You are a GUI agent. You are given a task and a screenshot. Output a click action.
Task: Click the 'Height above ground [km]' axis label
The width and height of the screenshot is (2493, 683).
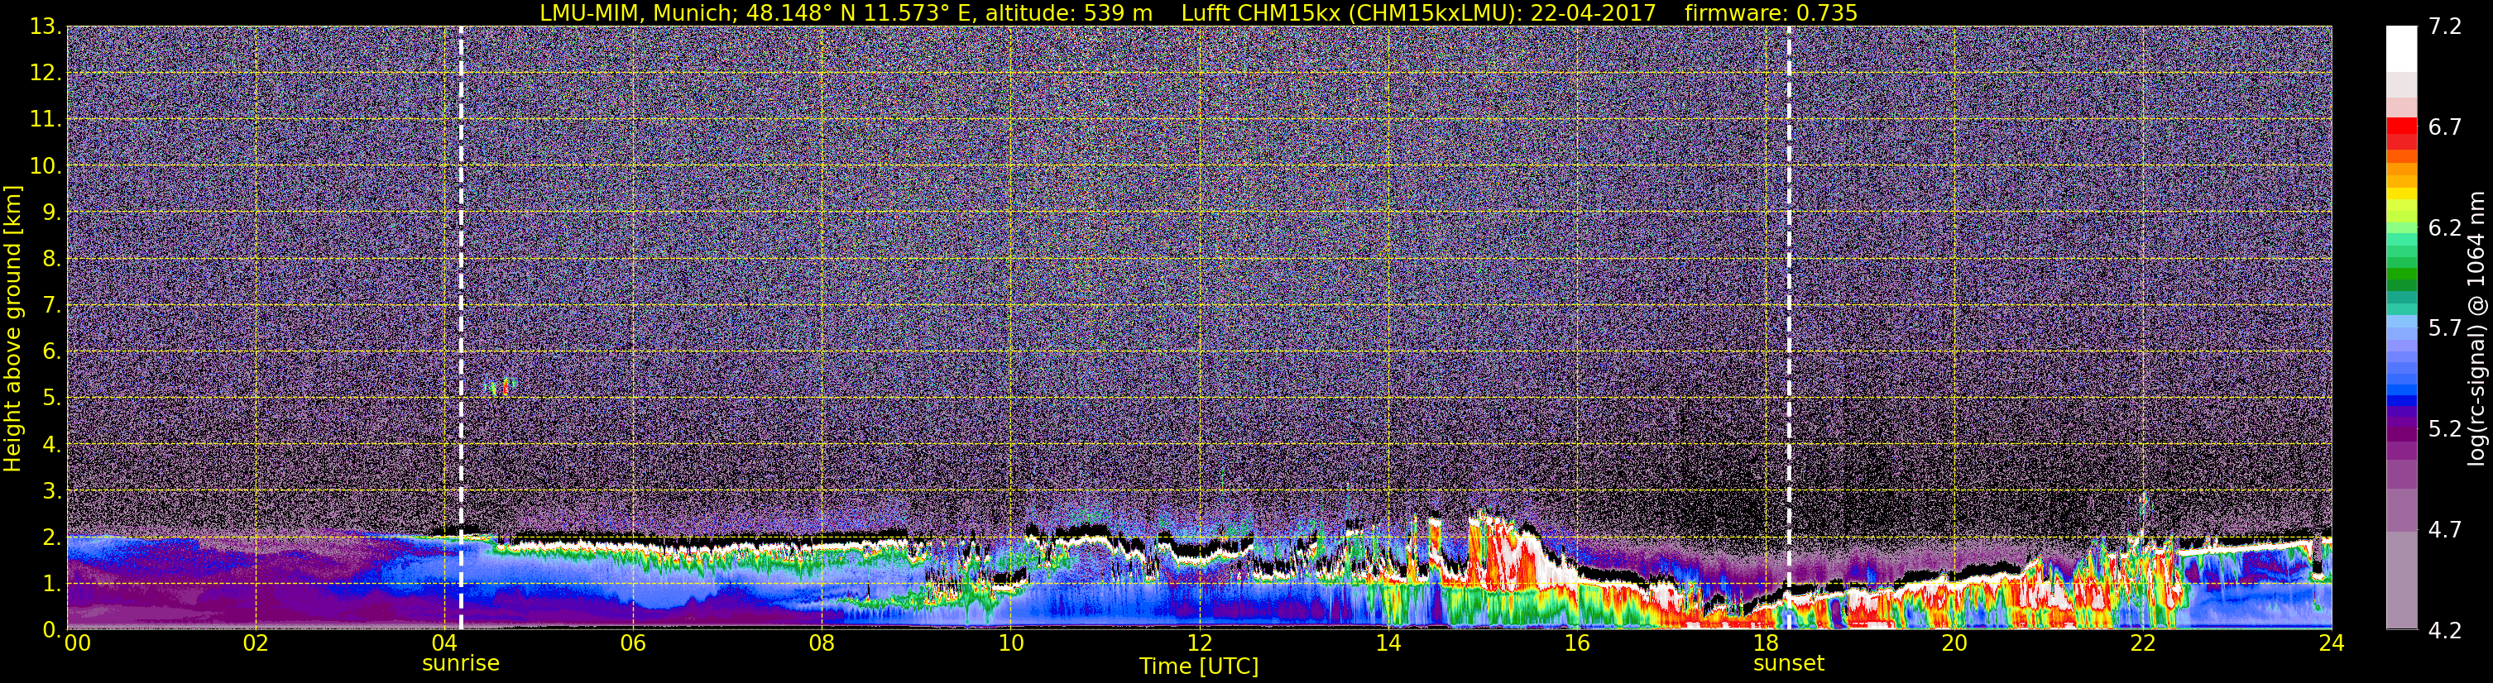pyautogui.click(x=12, y=328)
